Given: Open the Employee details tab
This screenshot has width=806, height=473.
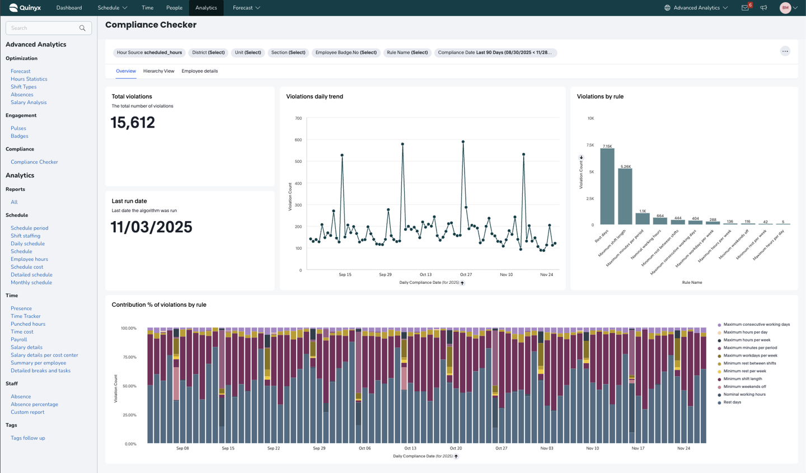Looking at the screenshot, I should pyautogui.click(x=199, y=71).
